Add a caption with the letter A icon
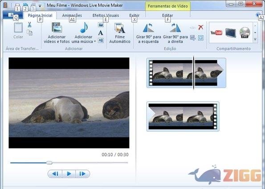This screenshot has width=265, height=189. (101, 33)
